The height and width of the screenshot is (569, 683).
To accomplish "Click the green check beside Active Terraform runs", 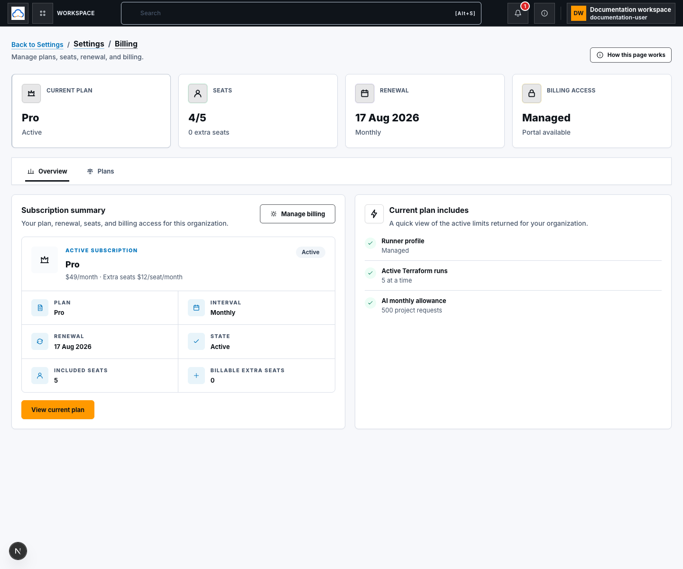I will coord(370,273).
